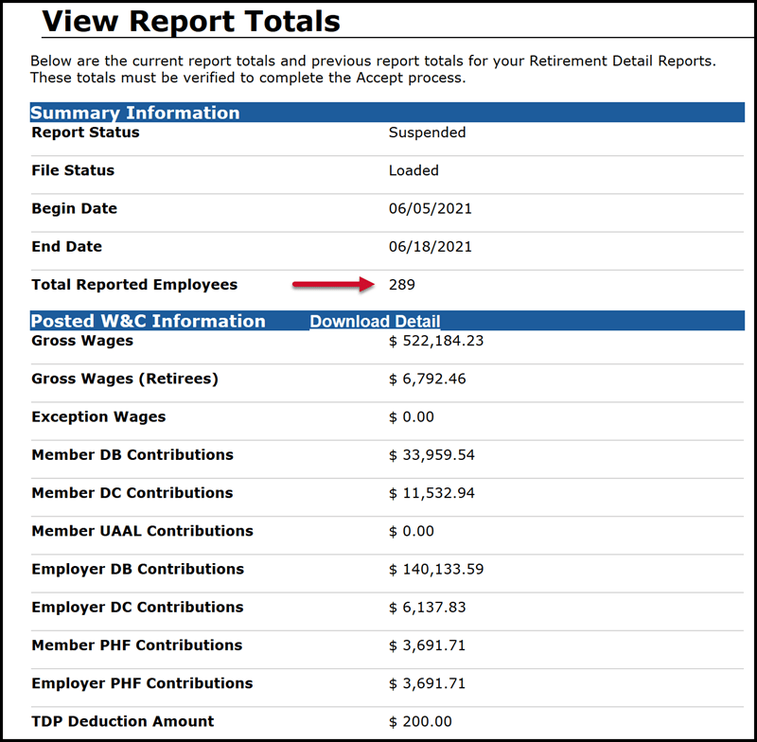Click the Gross Wages amount $522,184.23
Screen dimensions: 757x742
(x=435, y=341)
